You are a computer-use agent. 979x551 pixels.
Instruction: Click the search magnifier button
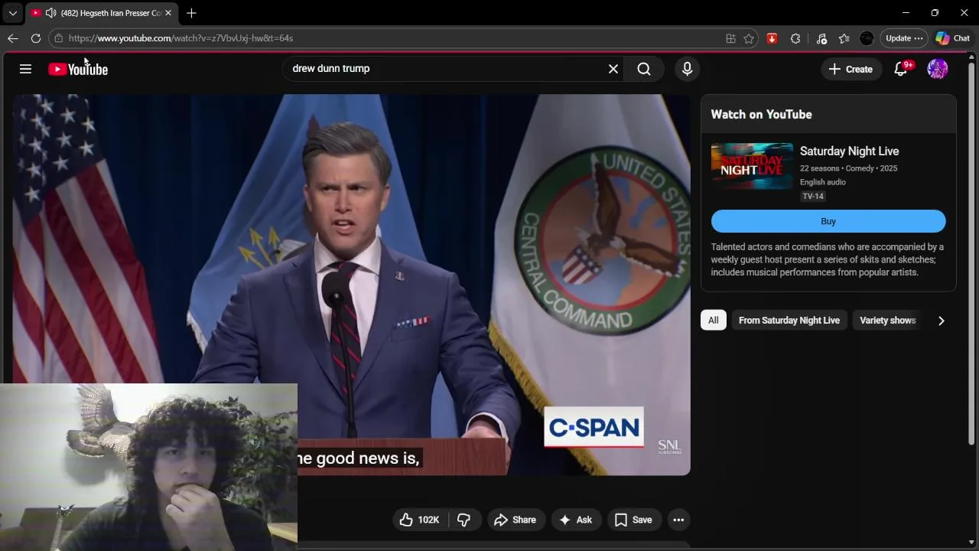tap(644, 69)
